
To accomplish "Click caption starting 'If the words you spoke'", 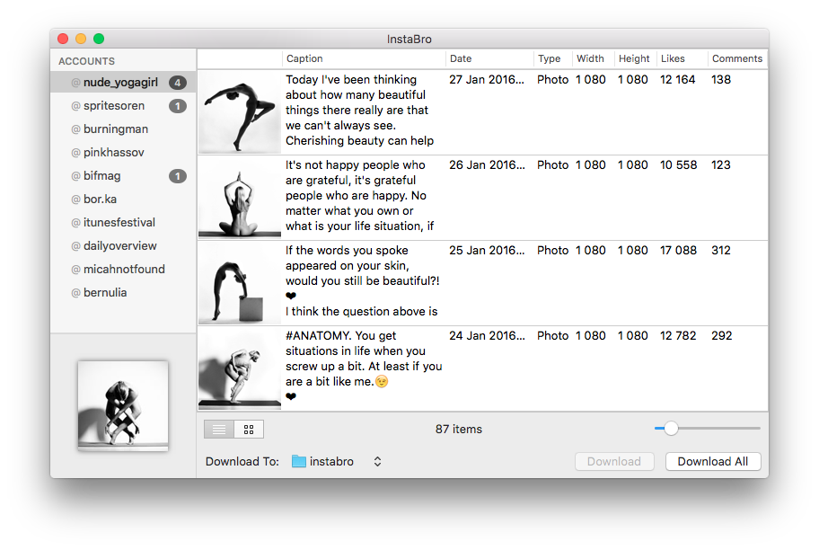I will [x=363, y=280].
